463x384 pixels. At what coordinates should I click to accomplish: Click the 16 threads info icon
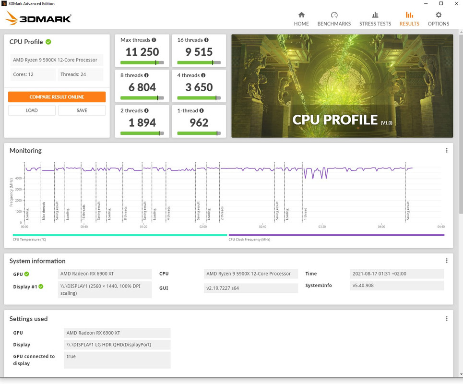206,40
